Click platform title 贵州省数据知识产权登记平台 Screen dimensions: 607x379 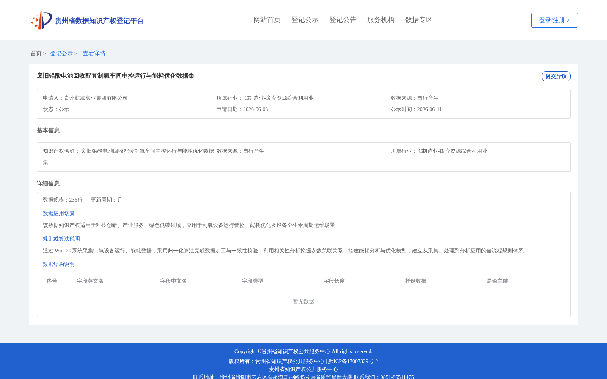point(99,21)
